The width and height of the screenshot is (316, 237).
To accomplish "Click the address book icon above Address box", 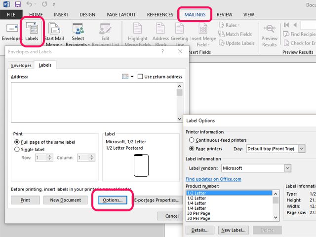I will [x=125, y=77].
